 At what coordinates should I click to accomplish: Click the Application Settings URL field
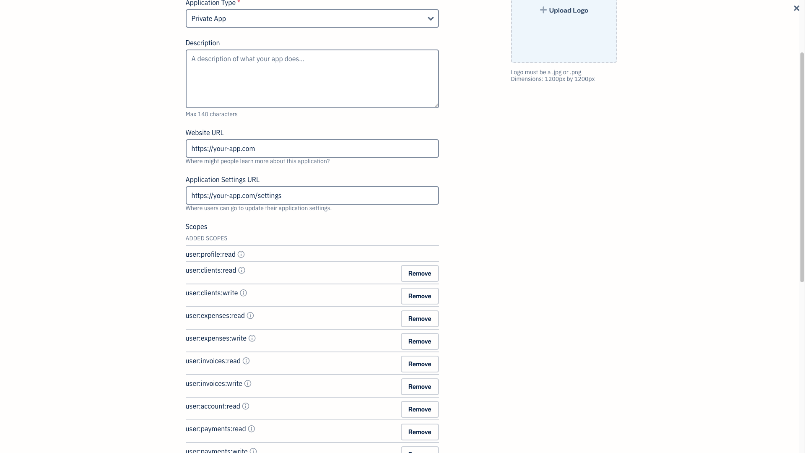pyautogui.click(x=312, y=195)
